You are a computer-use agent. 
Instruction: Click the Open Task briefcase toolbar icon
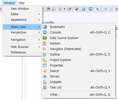(54, 9)
